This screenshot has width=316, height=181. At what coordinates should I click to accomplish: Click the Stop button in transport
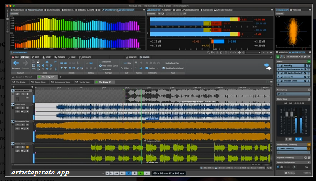pos(135,173)
